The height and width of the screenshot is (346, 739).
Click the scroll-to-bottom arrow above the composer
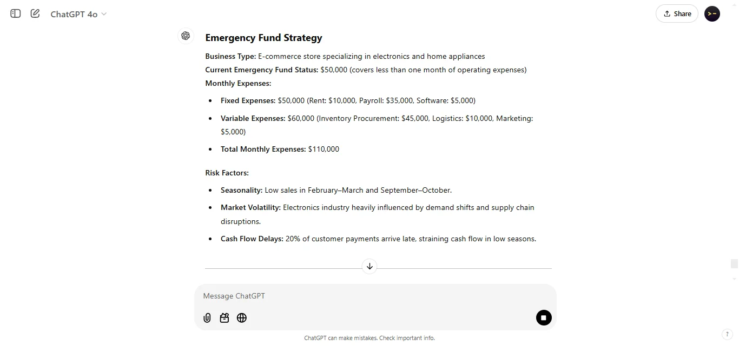pos(369,266)
